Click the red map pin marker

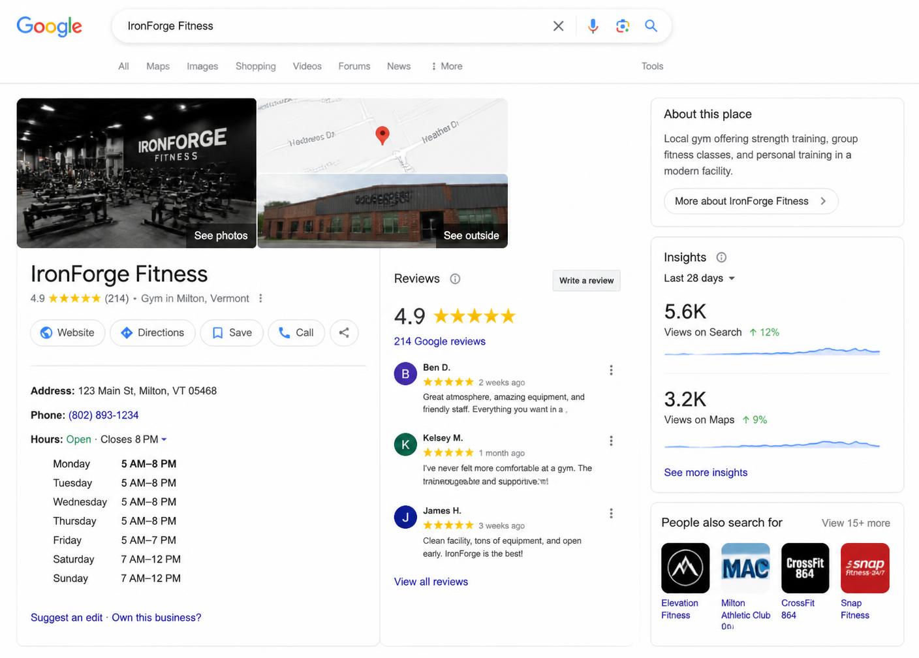tap(382, 134)
